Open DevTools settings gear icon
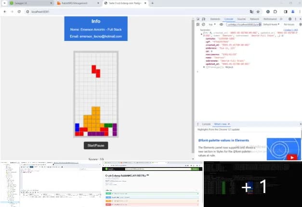 click(x=290, y=19)
